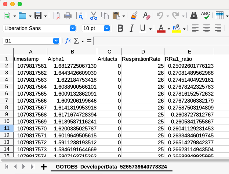The height and width of the screenshot is (174, 229).
Task: Click the Artifacts header cell
Action: click(109, 59)
